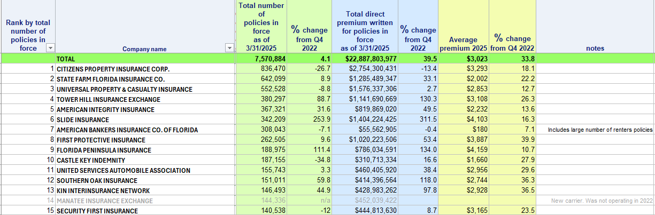Screen dimensions: 655x215
Task: Click the Security First Insurance company cell
Action: (97, 211)
